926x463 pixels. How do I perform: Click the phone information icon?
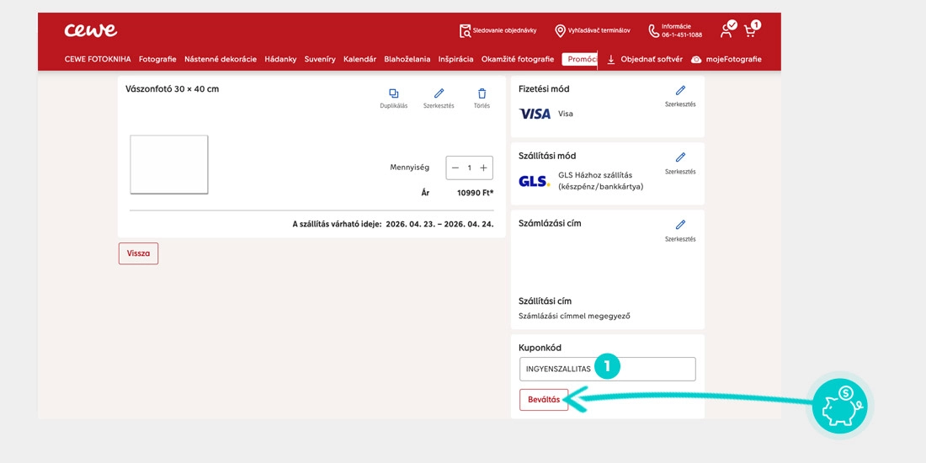pos(653,30)
